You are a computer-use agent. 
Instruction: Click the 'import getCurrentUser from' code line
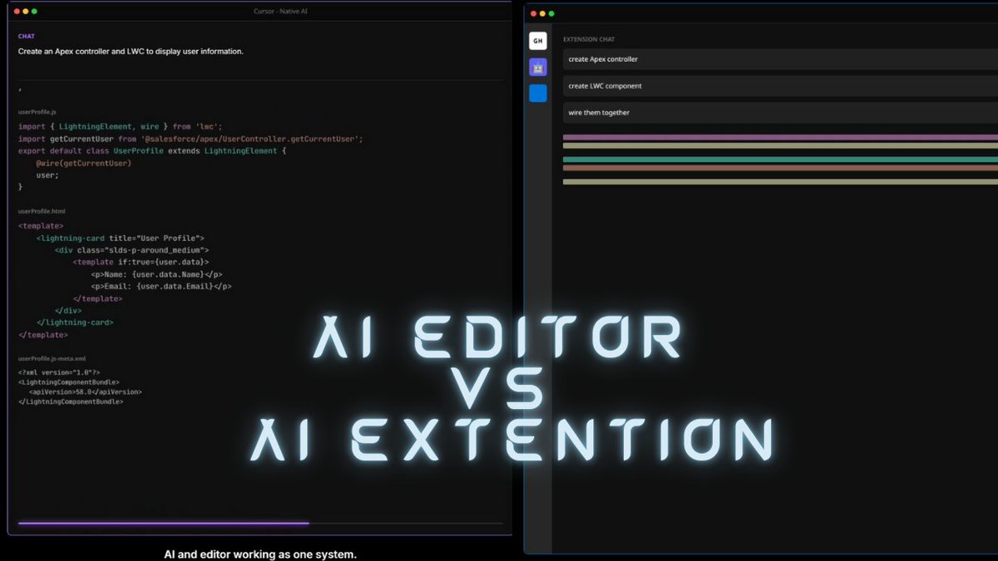(x=190, y=139)
